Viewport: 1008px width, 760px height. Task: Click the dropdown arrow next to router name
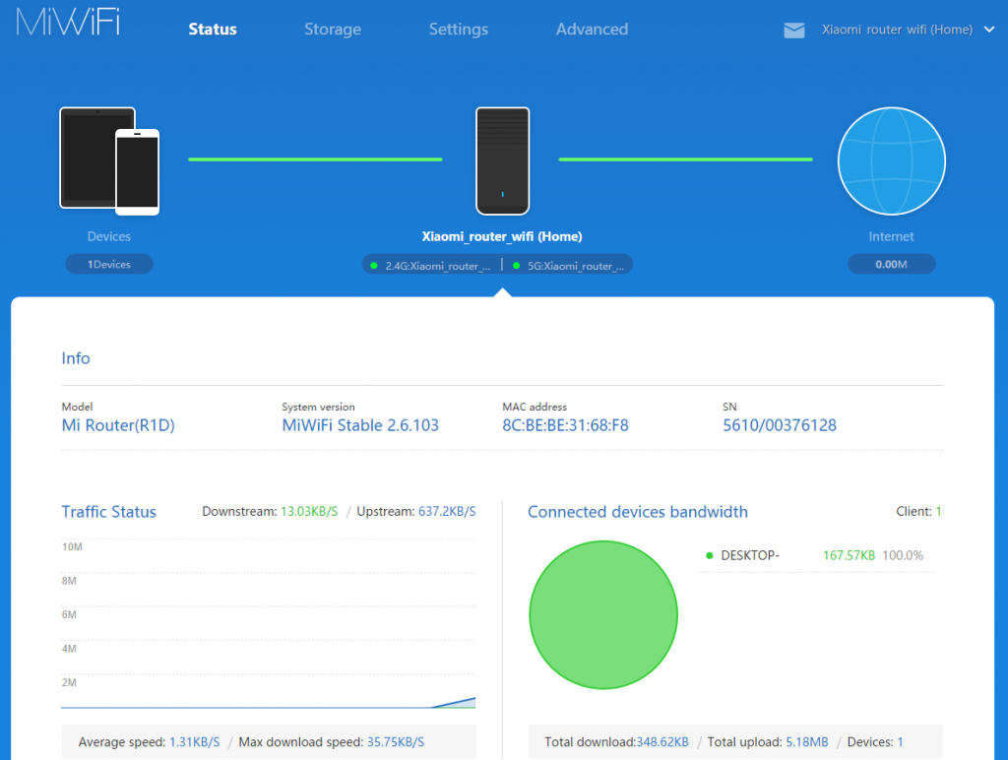tap(990, 30)
